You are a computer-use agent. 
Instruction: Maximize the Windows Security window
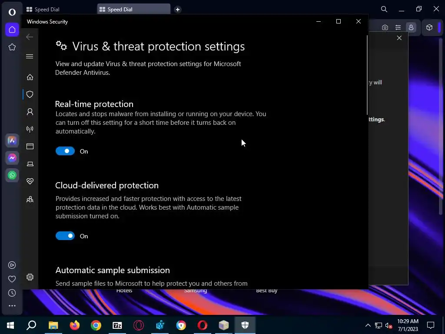click(338, 22)
